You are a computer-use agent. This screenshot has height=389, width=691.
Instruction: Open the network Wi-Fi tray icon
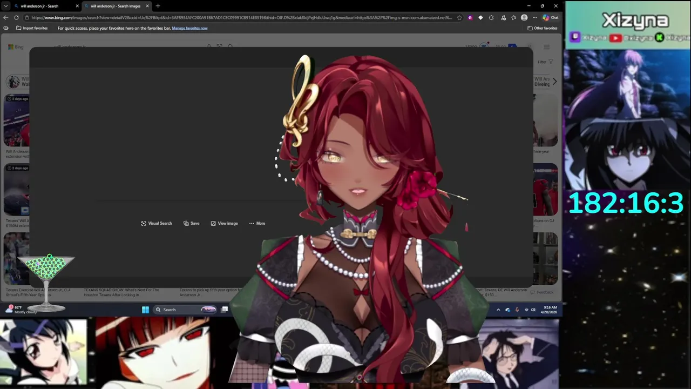[x=526, y=310]
